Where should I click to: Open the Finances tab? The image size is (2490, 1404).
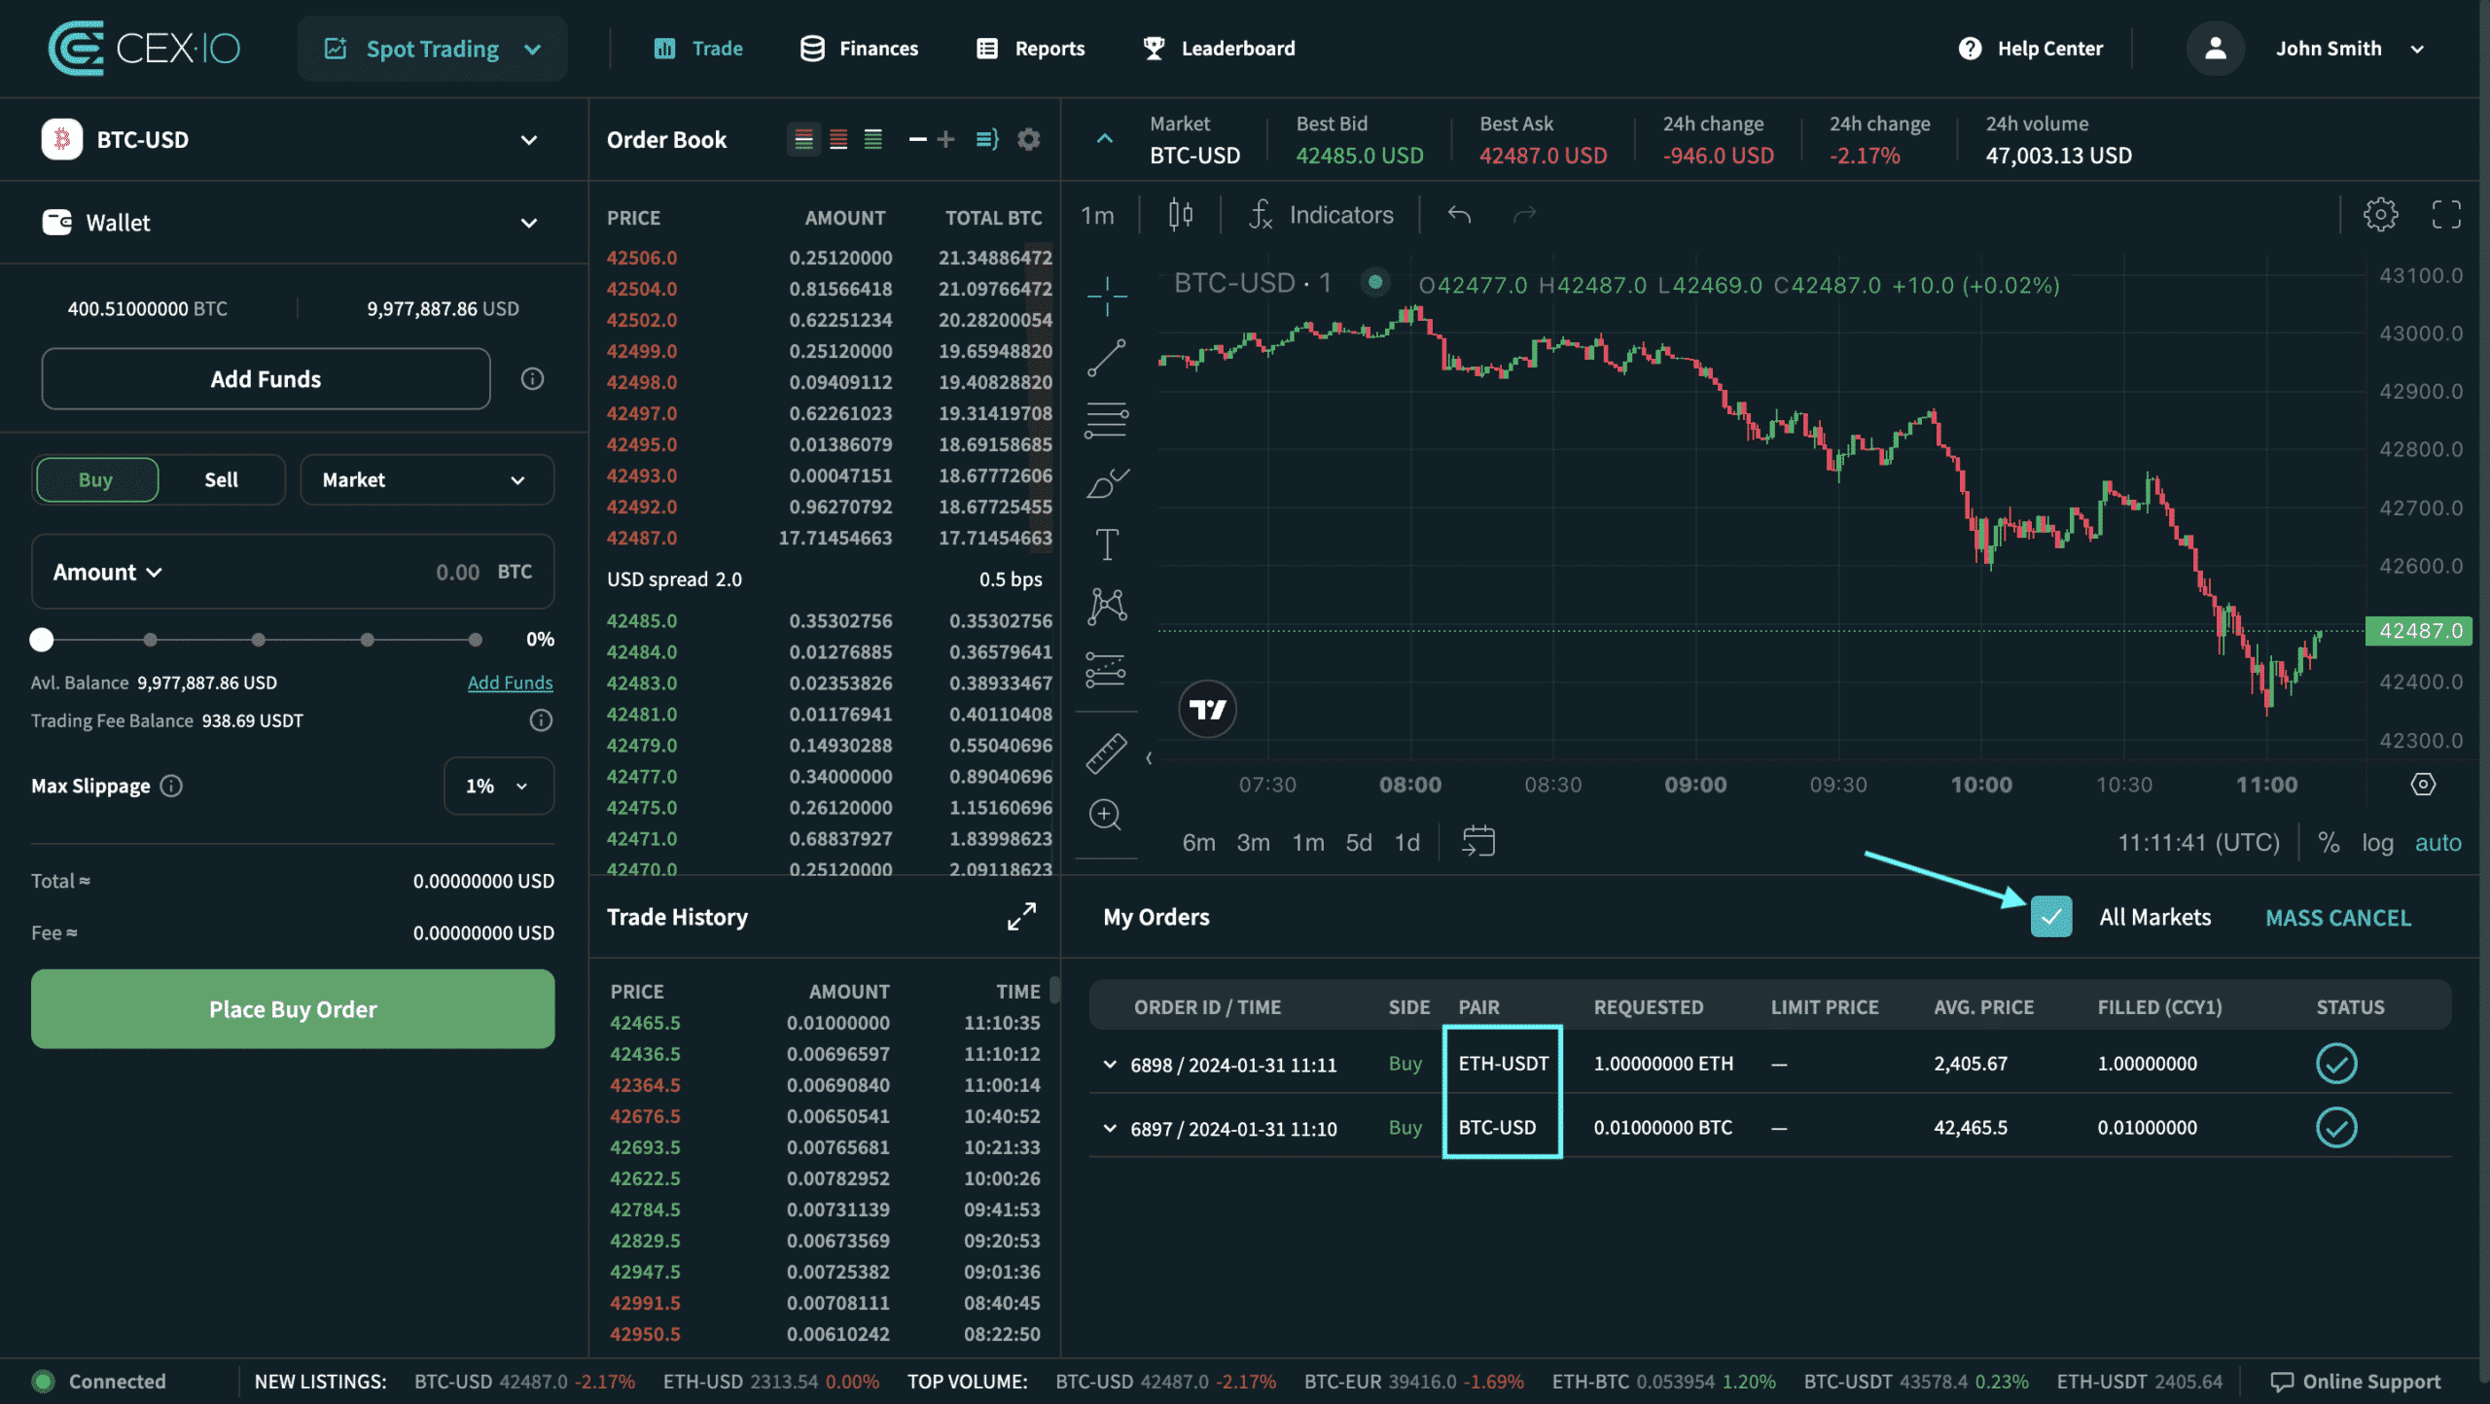click(859, 49)
